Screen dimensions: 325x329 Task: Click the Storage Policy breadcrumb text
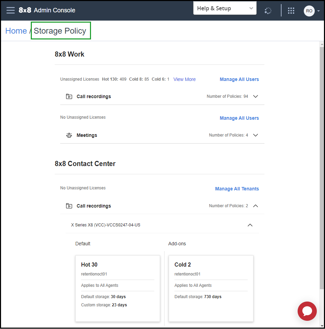[x=60, y=31]
